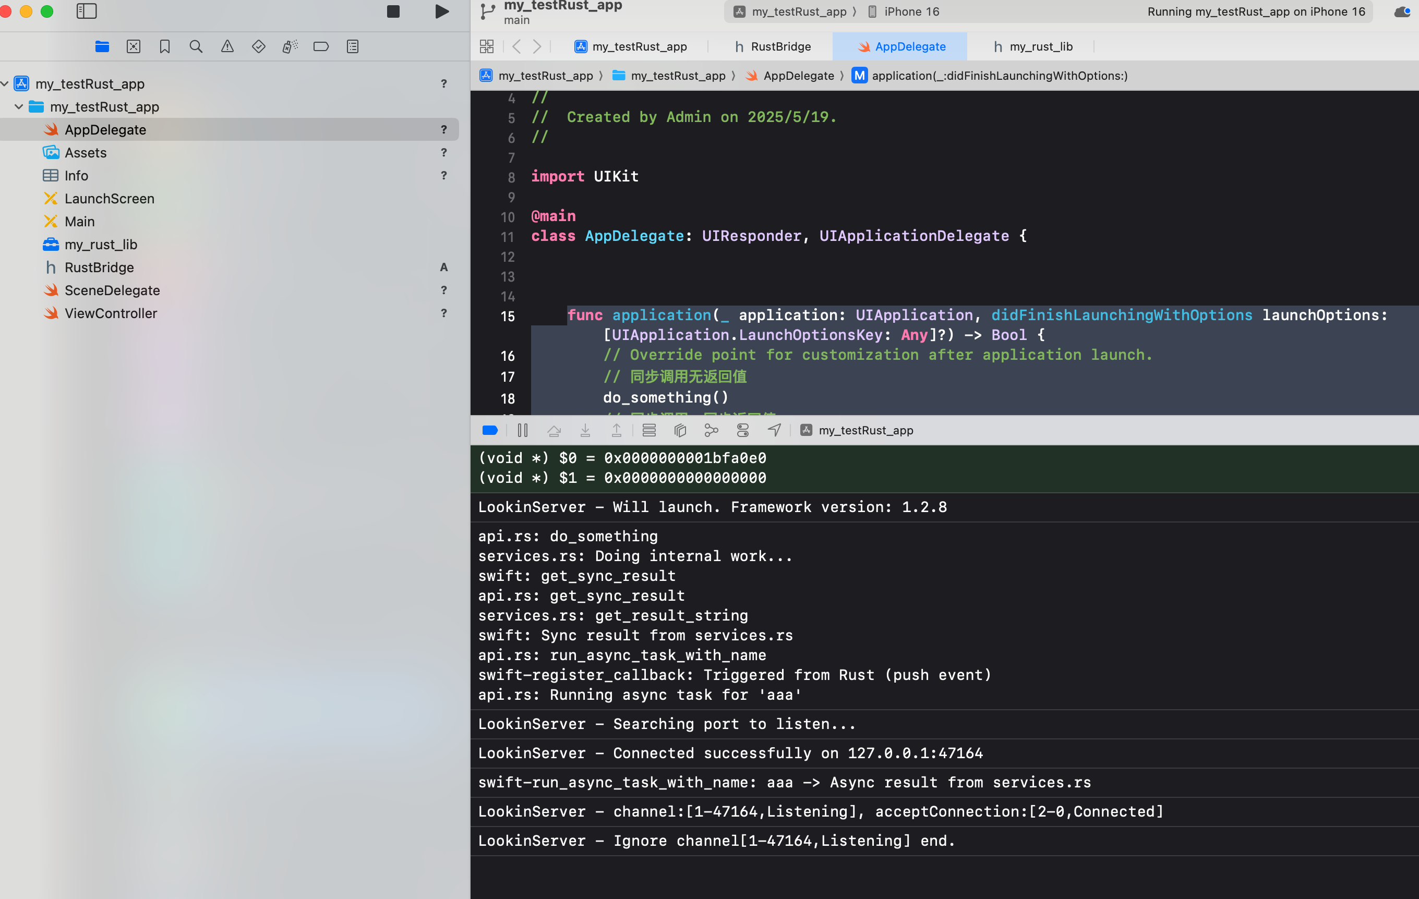Open the Issue navigator warning icon

click(227, 46)
